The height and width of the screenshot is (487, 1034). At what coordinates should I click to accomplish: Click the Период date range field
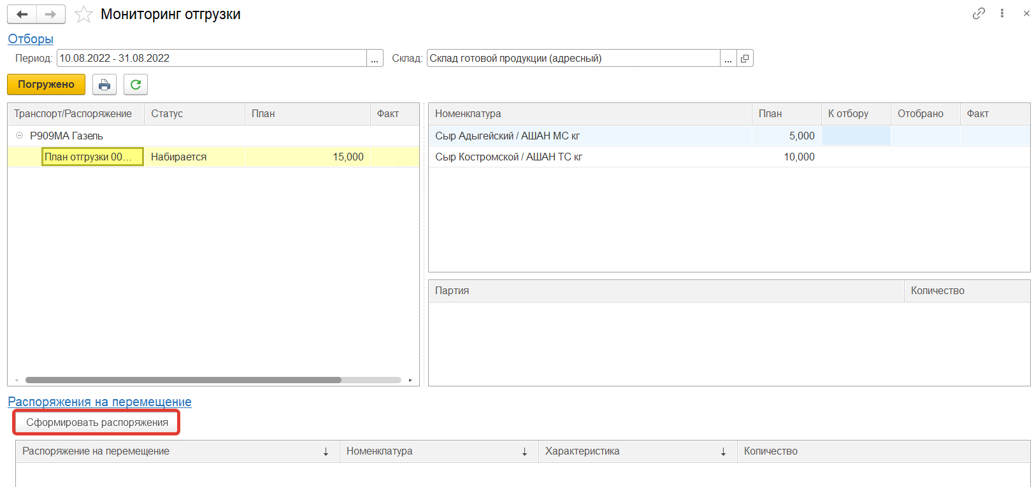(x=212, y=59)
